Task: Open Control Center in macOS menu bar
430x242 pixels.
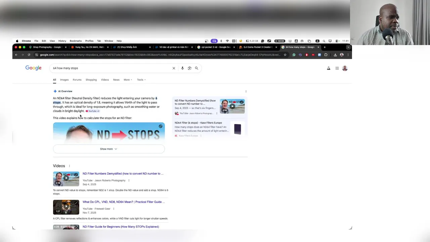Action: (337, 41)
